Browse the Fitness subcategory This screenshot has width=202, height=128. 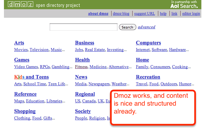81,67
